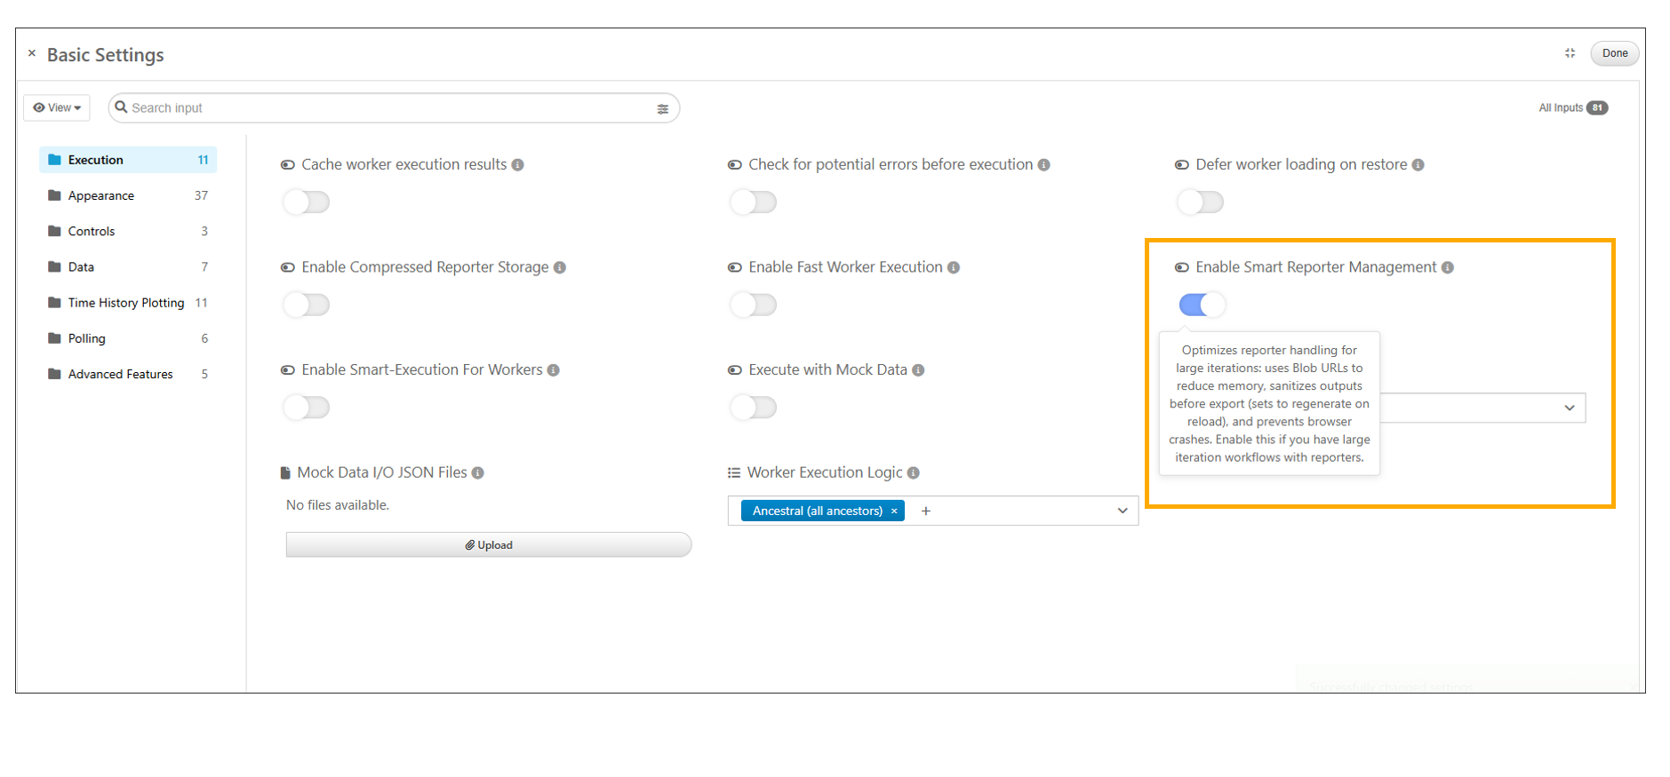Screen dimensions: 1670x777
Task: Open the Appearance settings category
Action: coord(101,195)
